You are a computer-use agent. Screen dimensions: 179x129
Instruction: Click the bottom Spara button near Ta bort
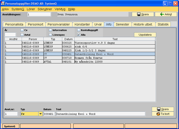coord(162,109)
